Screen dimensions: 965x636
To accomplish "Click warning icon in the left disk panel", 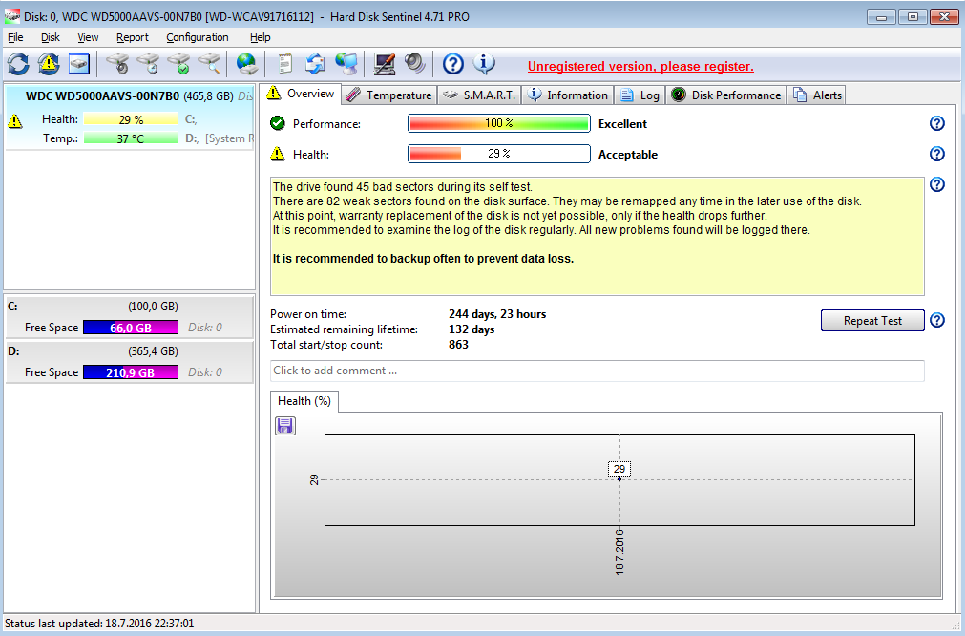I will [14, 121].
